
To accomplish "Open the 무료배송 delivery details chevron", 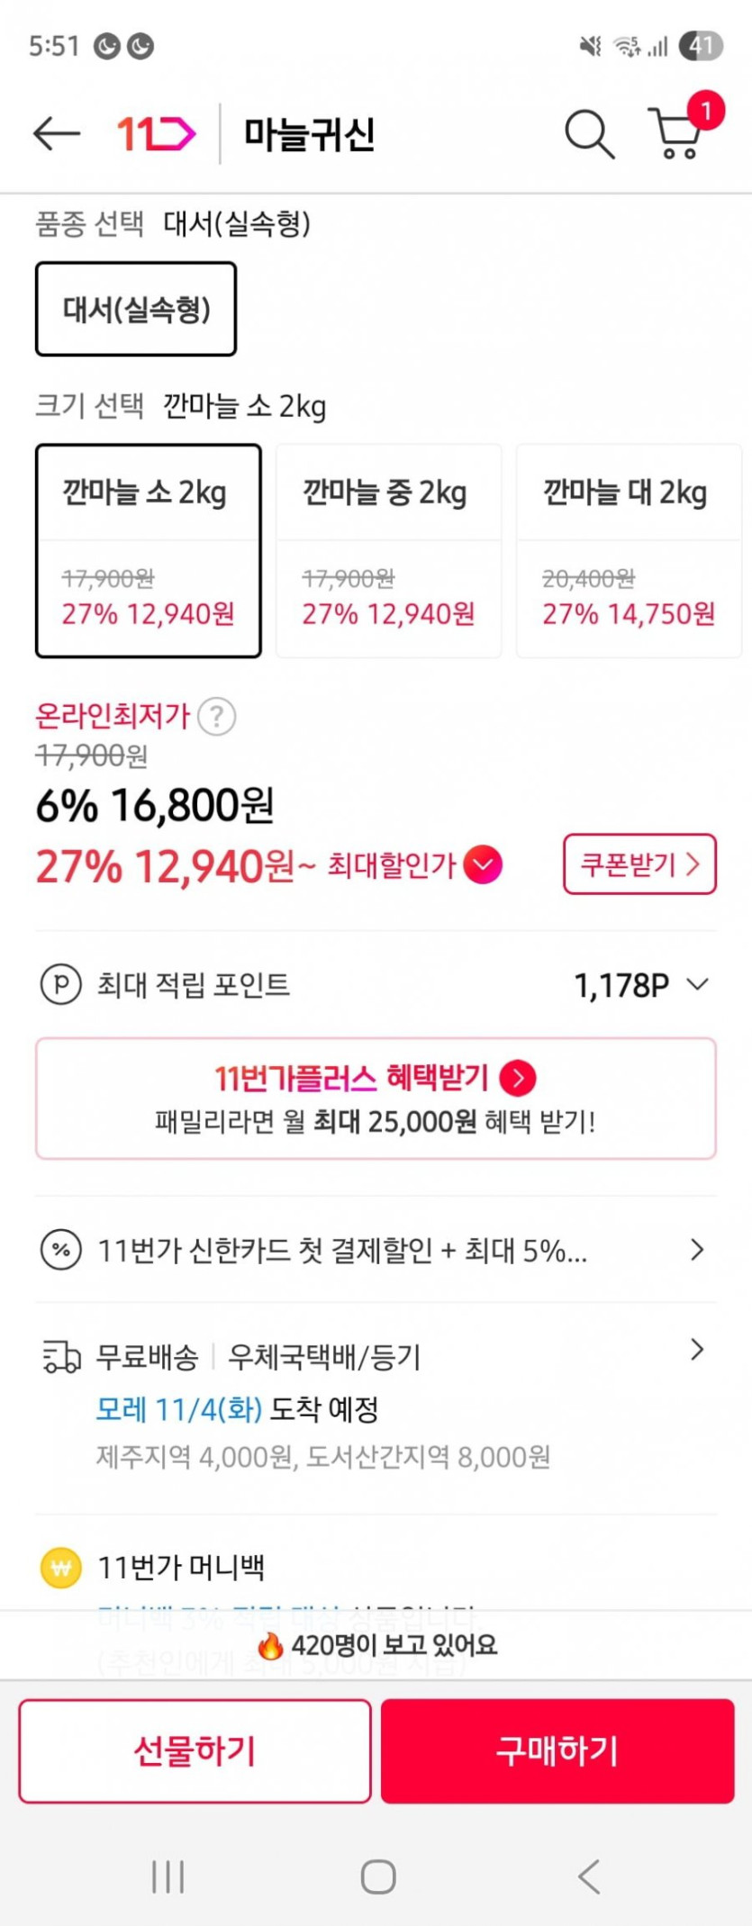I will pyautogui.click(x=696, y=1350).
